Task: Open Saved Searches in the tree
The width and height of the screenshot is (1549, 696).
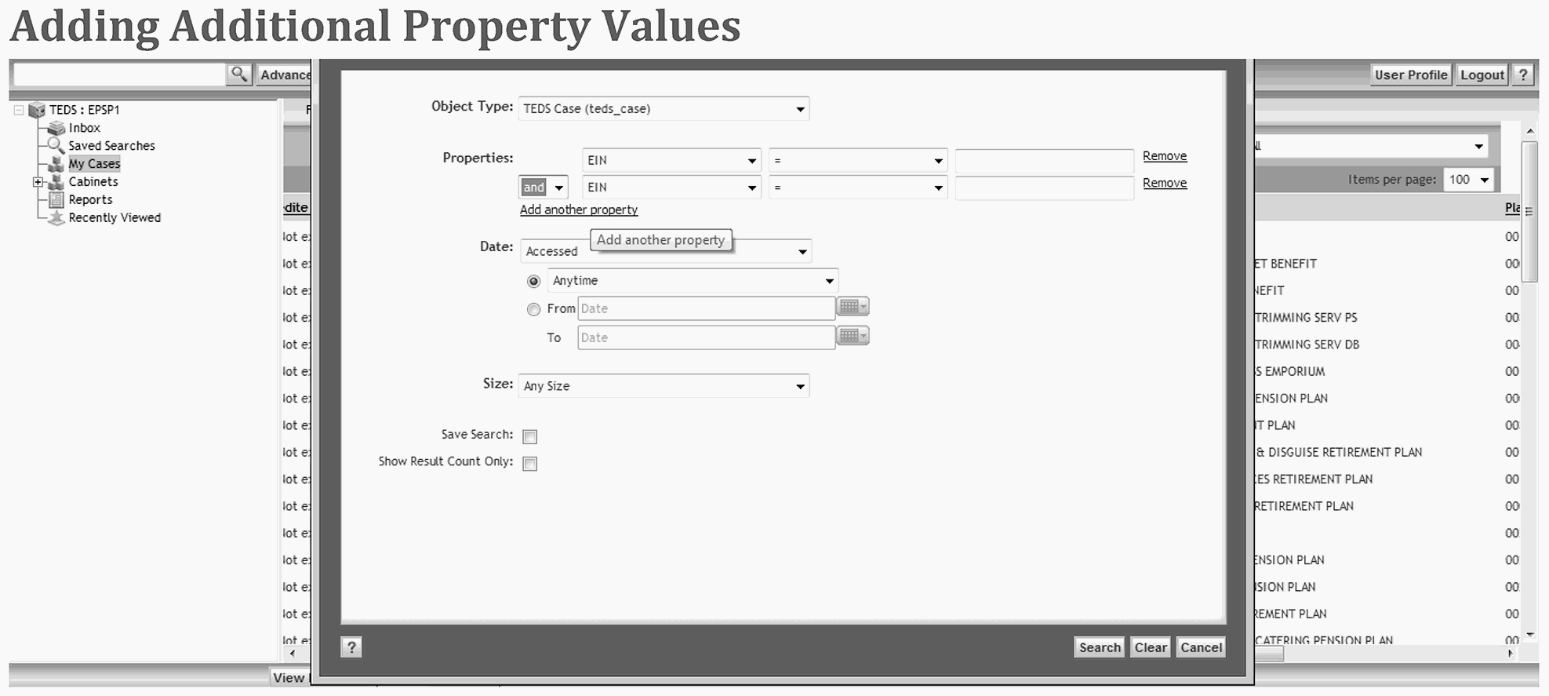Action: click(111, 146)
